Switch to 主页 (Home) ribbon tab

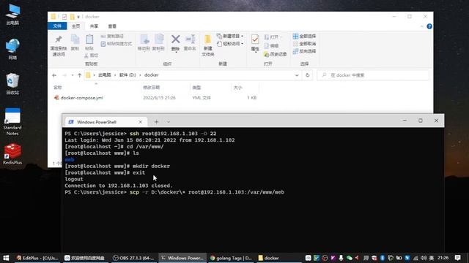[x=75, y=26]
